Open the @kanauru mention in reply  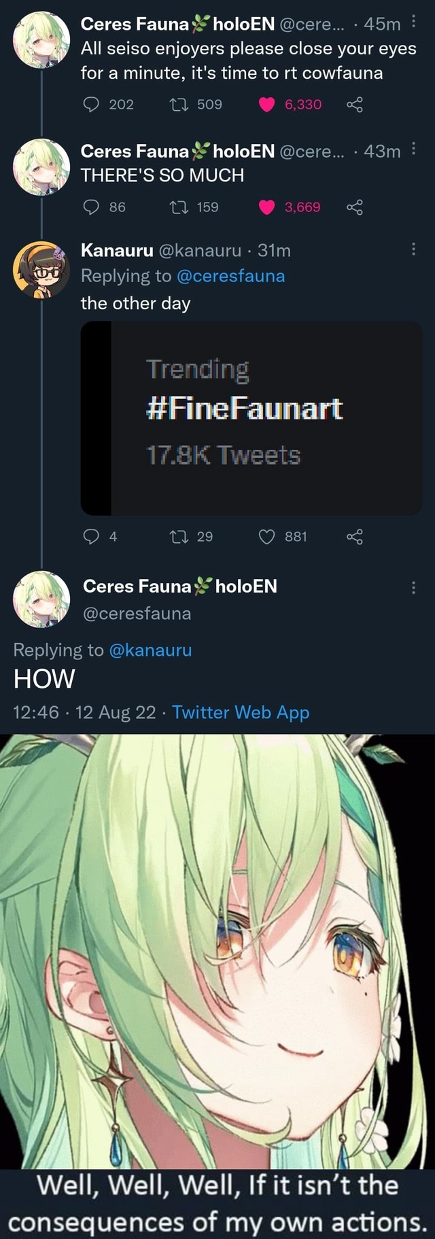point(150,650)
